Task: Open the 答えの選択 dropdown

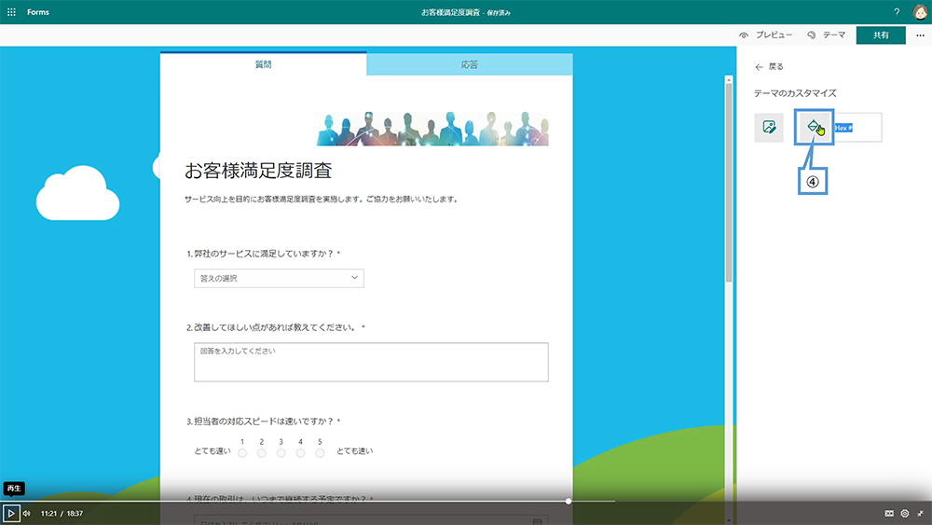Action: 279,278
